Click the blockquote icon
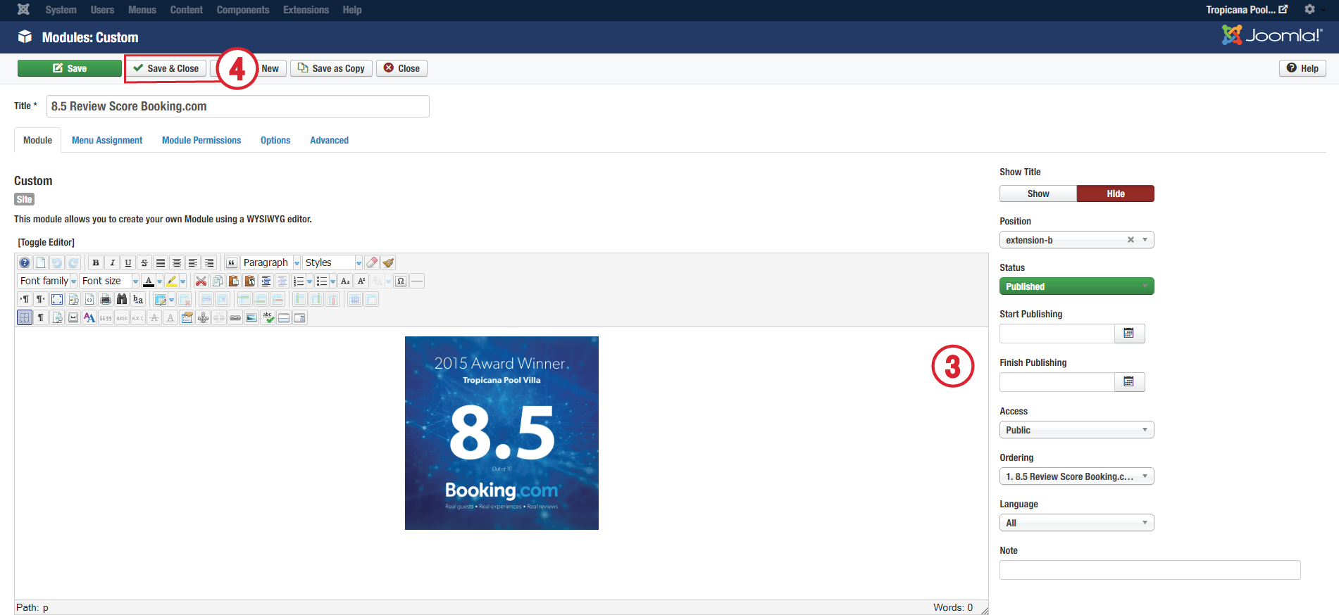1339x615 pixels. [x=231, y=262]
